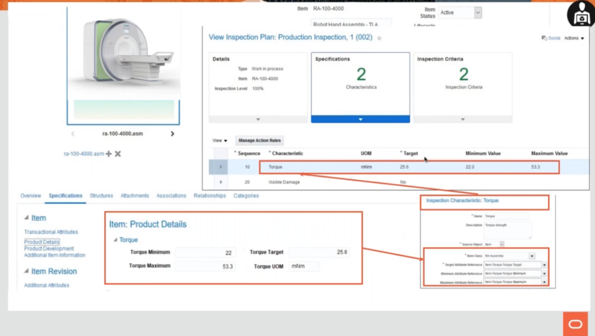Open the View dropdown above the characteristics table
595x336 pixels.
219,140
